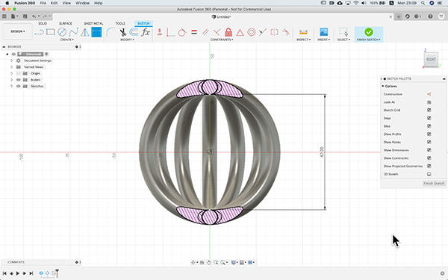The image size is (448, 280).
Task: Click the Measure inspect icon
Action: coord(303,32)
